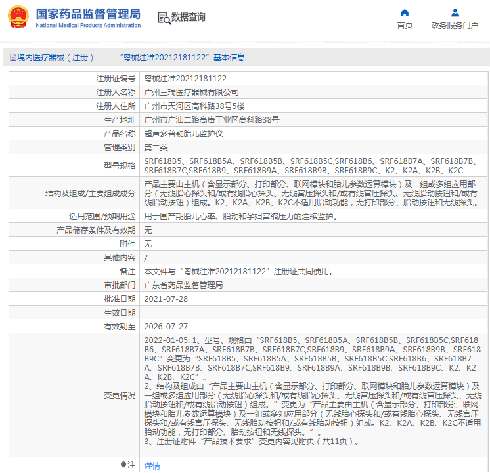The image size is (490, 473).
Task: Click 3、注册证附件 change note line
Action: click(x=252, y=442)
